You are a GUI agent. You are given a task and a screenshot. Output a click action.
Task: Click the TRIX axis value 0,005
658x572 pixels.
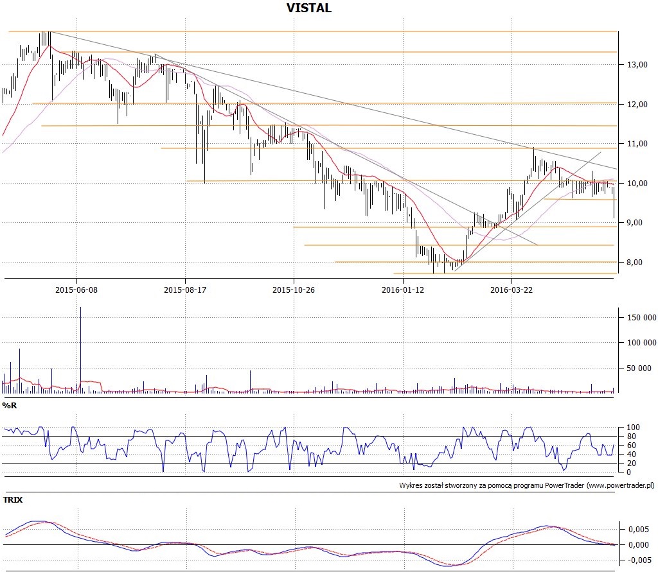pyautogui.click(x=639, y=530)
